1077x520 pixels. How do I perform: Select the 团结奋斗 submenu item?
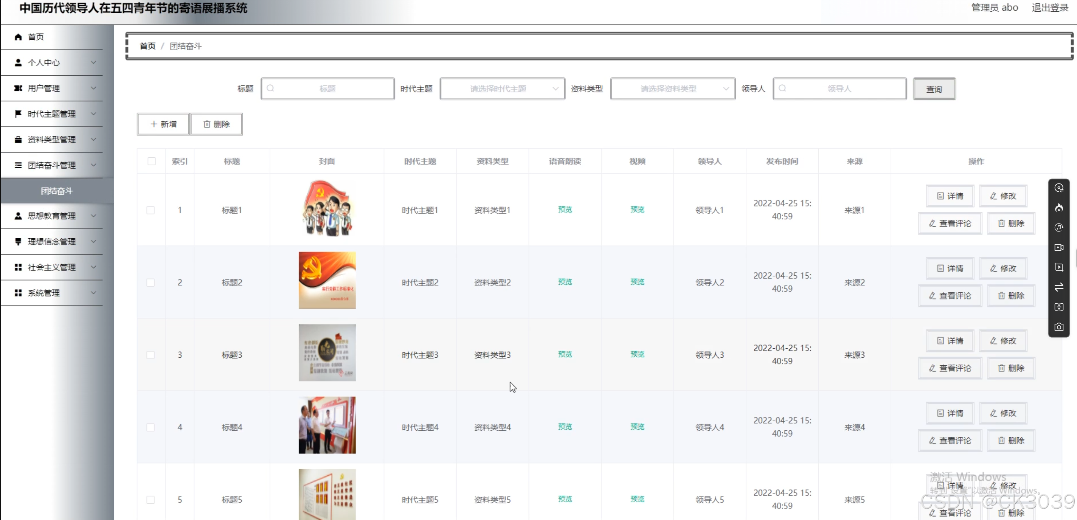point(57,191)
